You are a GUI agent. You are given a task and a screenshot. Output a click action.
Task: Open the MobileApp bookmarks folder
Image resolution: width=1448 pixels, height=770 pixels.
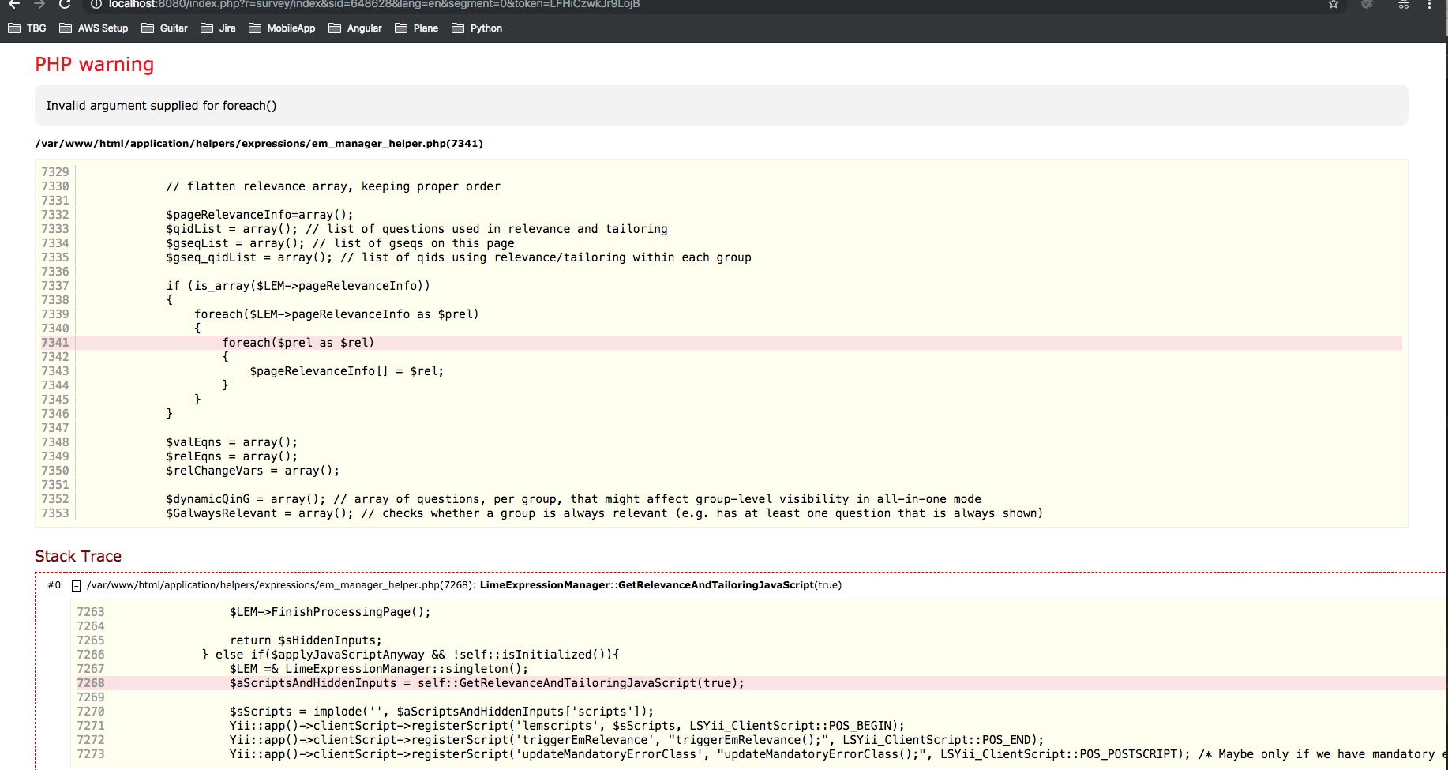[x=282, y=28]
